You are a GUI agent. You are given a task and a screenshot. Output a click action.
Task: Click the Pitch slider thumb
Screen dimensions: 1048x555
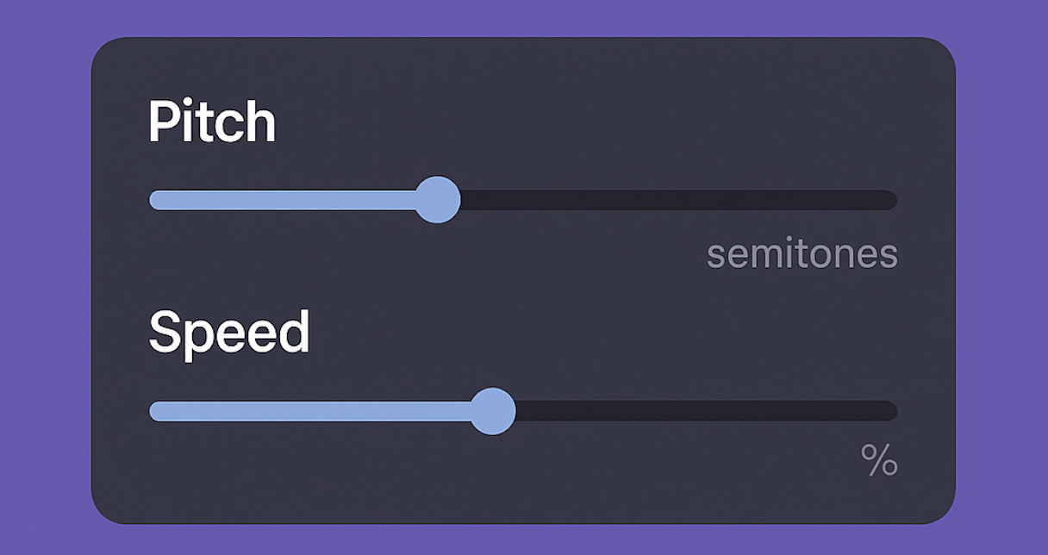438,200
